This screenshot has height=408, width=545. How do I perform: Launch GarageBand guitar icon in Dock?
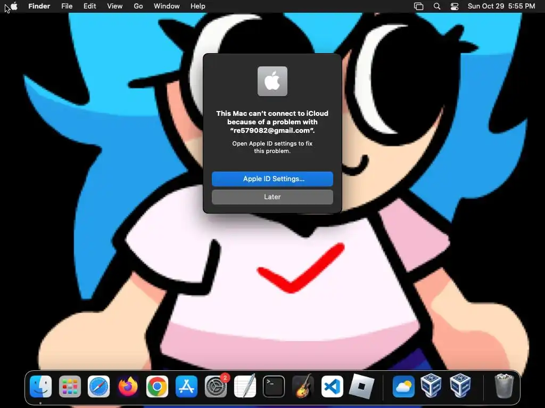(303, 386)
